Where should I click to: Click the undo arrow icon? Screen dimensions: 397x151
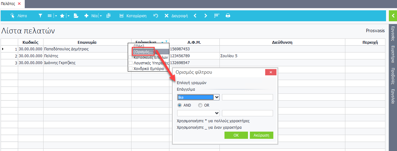(x=156, y=16)
